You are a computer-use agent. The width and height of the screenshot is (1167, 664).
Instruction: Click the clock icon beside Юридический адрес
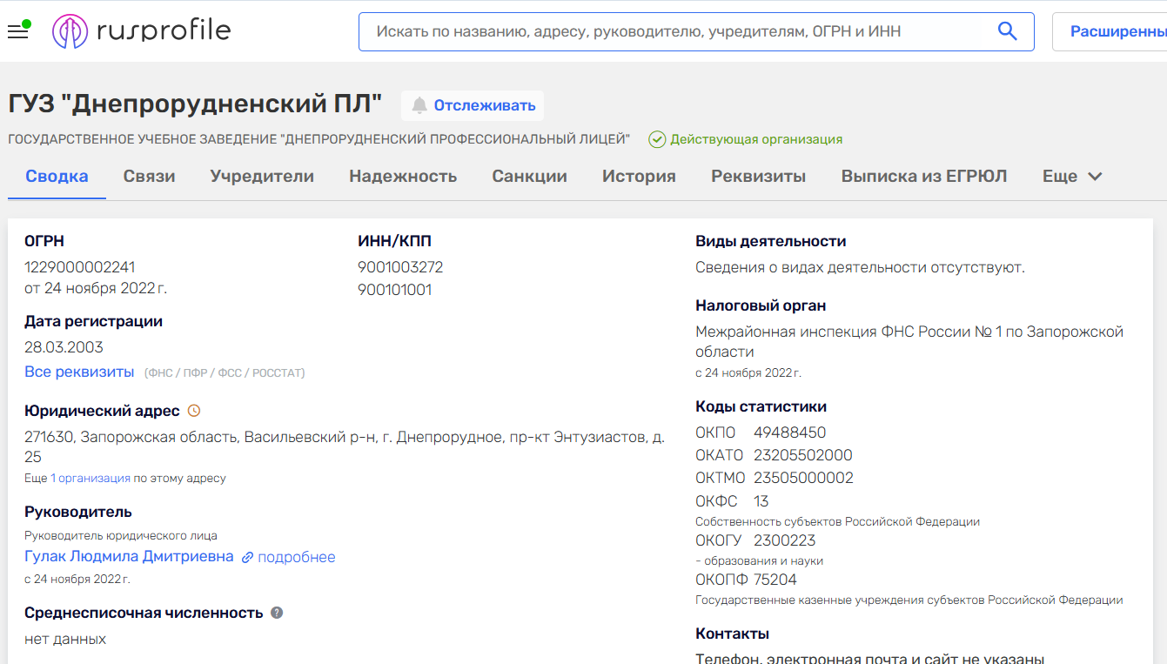coord(194,411)
